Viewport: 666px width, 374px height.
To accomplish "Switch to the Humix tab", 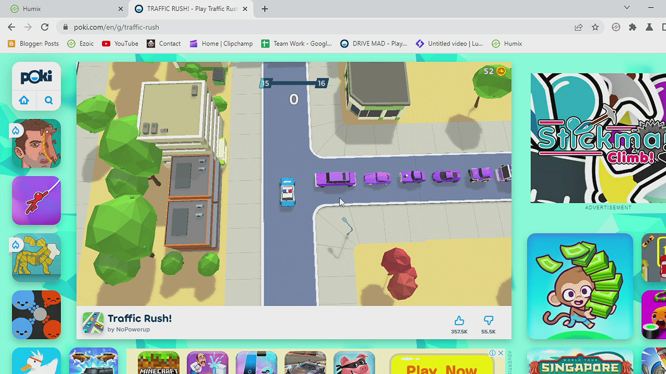I will click(32, 9).
